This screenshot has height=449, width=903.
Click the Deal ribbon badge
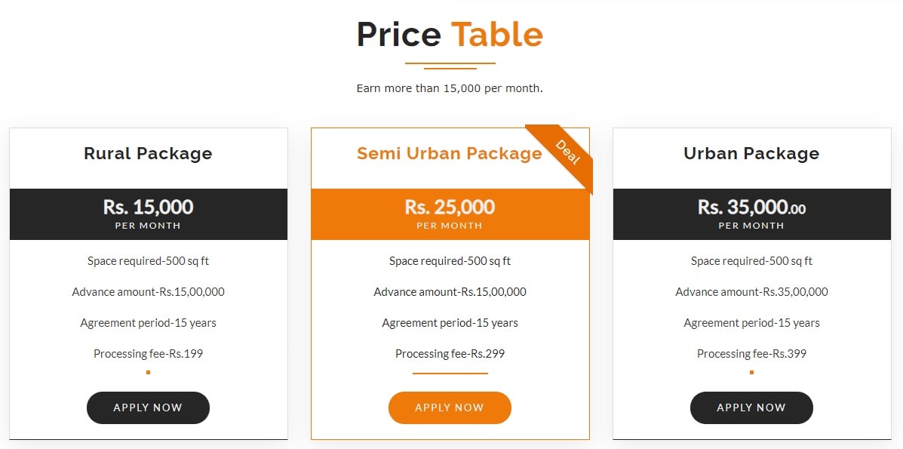[567, 152]
